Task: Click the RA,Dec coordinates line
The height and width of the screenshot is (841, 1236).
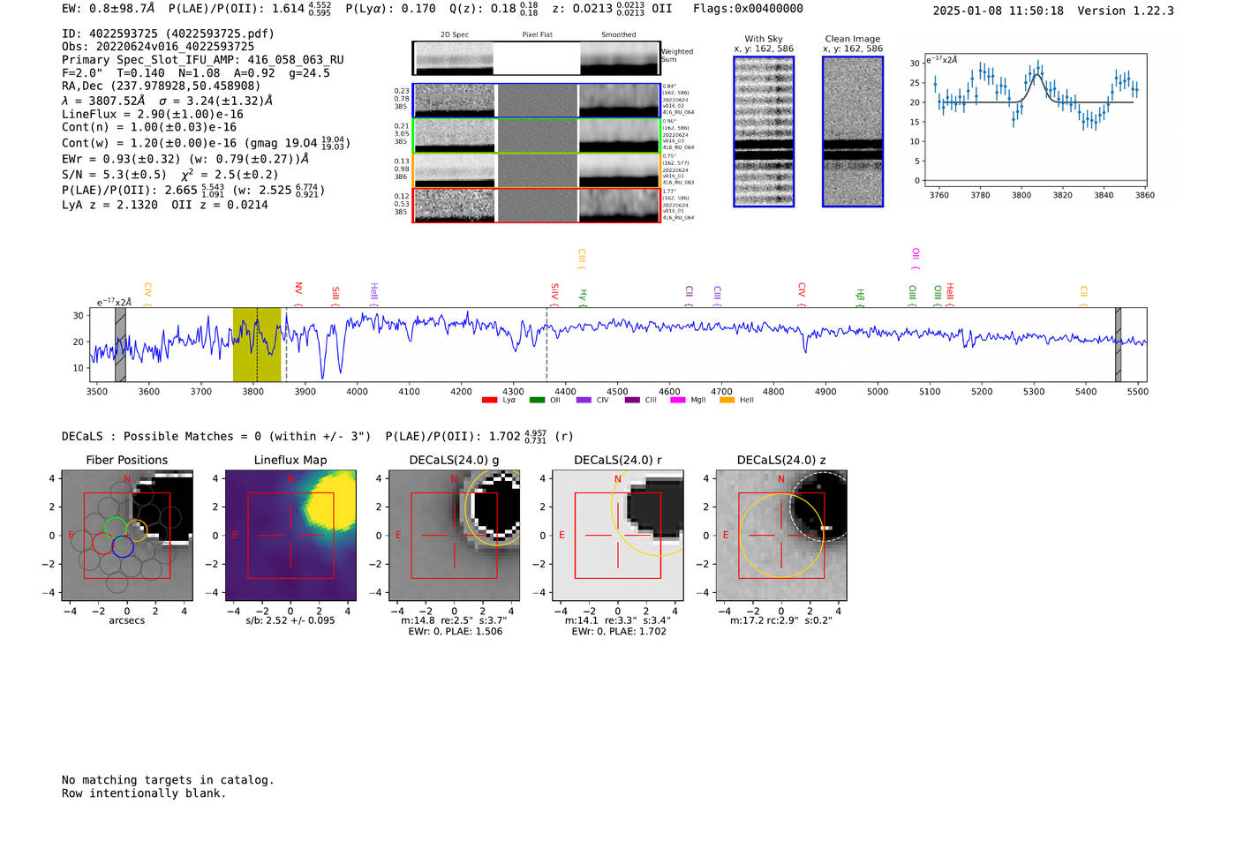Action: (x=162, y=86)
